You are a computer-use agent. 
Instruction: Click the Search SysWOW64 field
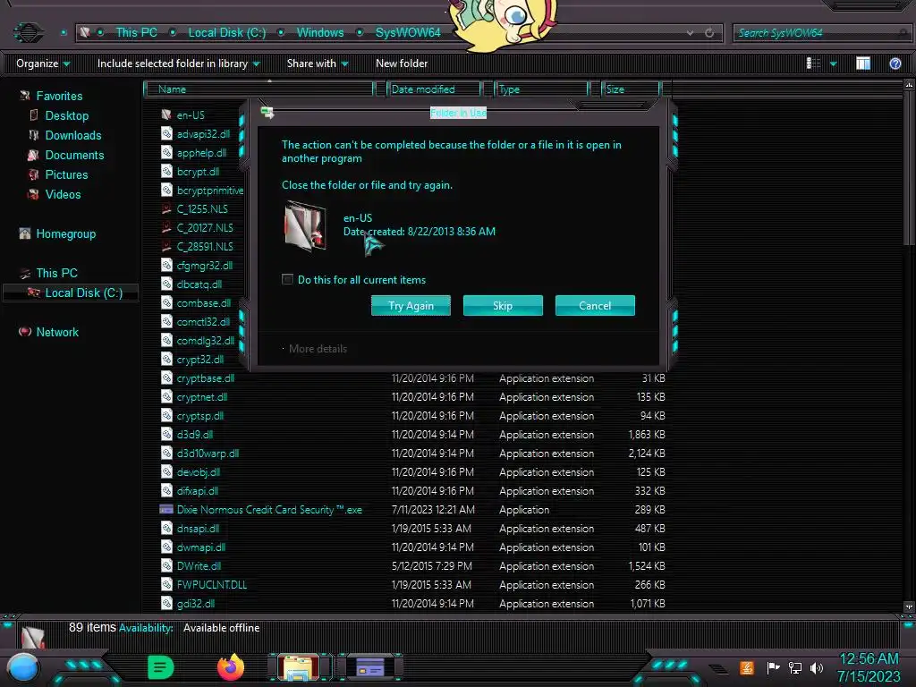pos(821,33)
